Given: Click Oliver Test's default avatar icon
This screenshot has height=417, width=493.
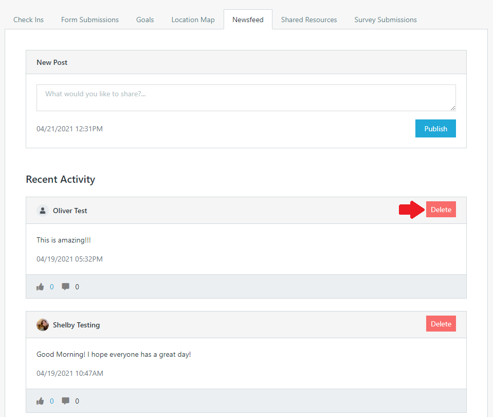Looking at the screenshot, I should pyautogui.click(x=43, y=211).
